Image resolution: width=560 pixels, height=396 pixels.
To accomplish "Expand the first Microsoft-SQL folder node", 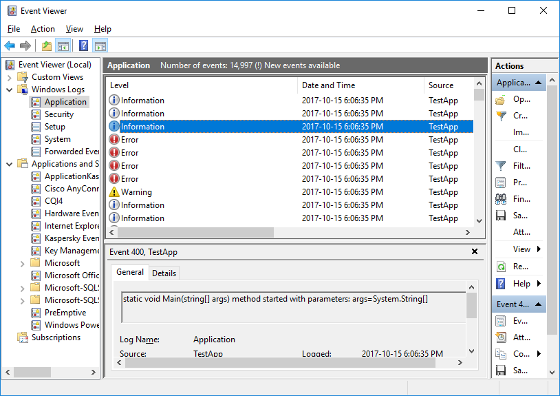I will tap(23, 289).
